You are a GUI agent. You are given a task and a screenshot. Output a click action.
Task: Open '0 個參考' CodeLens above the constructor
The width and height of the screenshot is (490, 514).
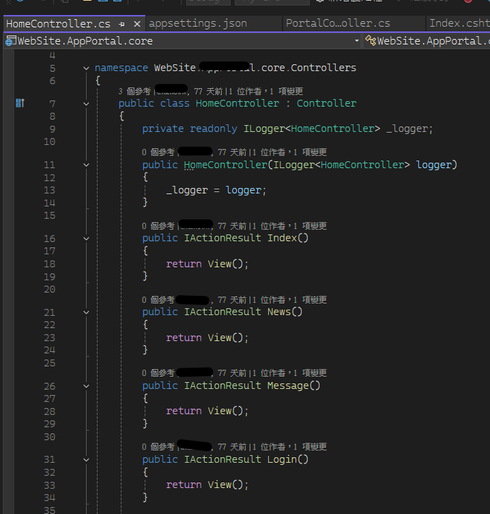point(158,152)
